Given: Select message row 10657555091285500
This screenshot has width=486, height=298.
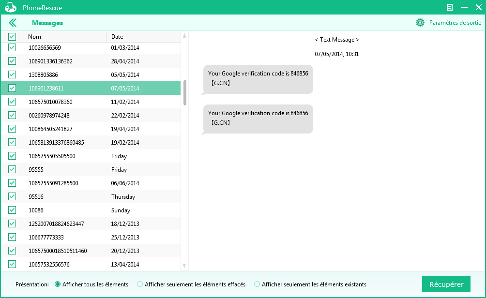Looking at the screenshot, I should [x=91, y=183].
